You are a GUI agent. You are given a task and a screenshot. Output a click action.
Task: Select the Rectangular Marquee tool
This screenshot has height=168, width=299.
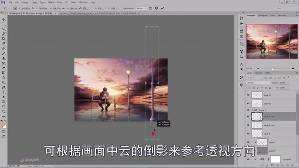click(x=4, y=24)
